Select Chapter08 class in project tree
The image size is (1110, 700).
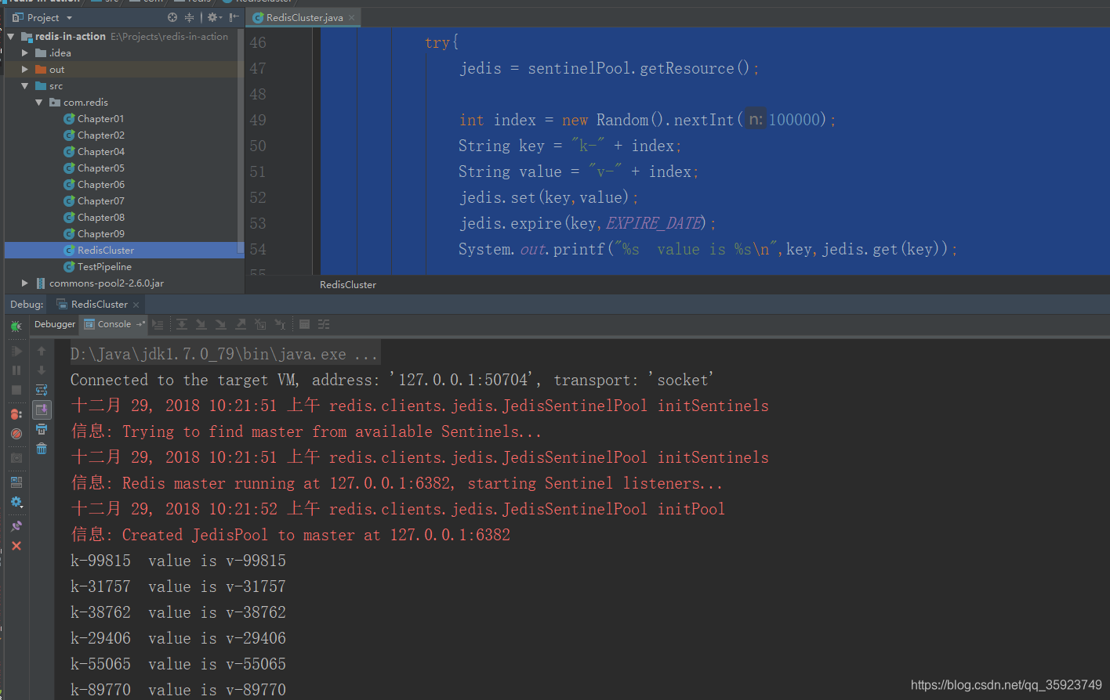(x=100, y=218)
